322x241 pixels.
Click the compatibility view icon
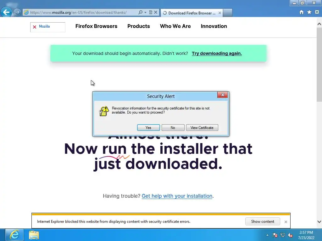[x=151, y=12]
